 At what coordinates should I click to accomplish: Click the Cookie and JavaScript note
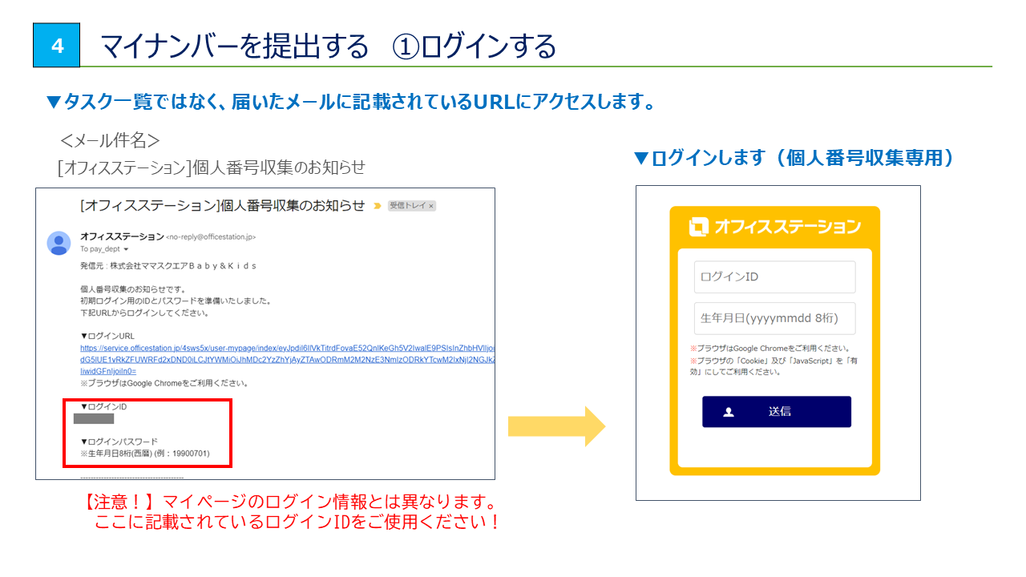point(774,366)
